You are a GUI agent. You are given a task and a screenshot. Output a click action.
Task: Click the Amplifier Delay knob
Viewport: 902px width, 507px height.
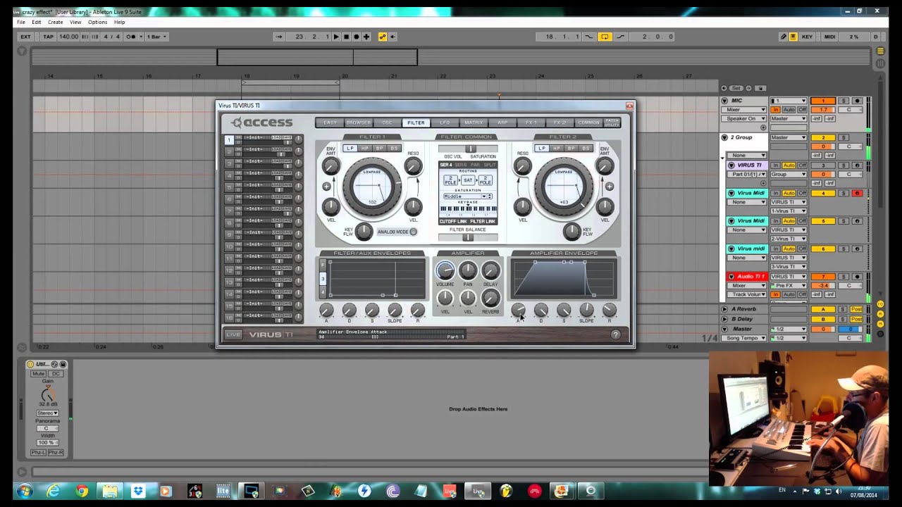(490, 271)
